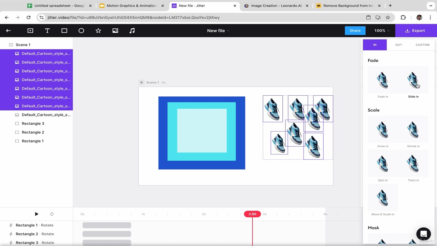Switch to Untitled spreadsheet browser tab
The image size is (437, 246).
pyautogui.click(x=59, y=5)
